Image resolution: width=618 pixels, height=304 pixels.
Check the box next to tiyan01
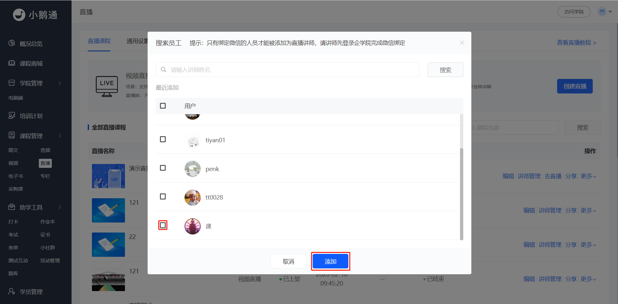click(x=163, y=139)
